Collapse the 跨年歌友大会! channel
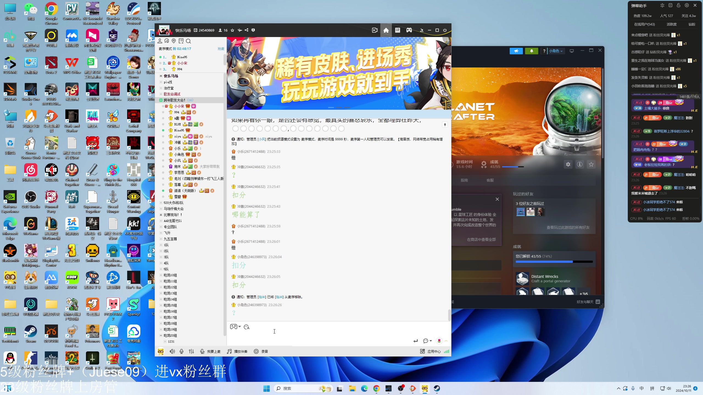The height and width of the screenshot is (395, 703). [x=161, y=100]
